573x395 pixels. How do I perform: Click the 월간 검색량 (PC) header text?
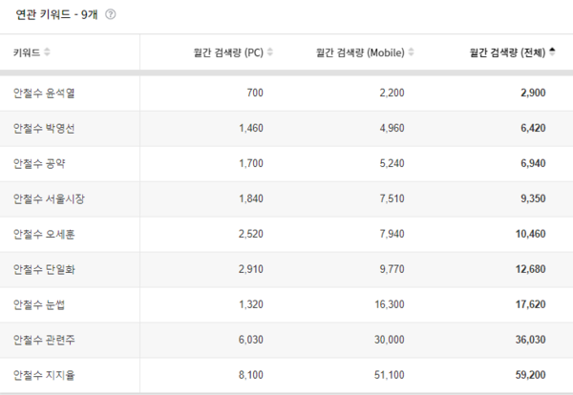(228, 52)
